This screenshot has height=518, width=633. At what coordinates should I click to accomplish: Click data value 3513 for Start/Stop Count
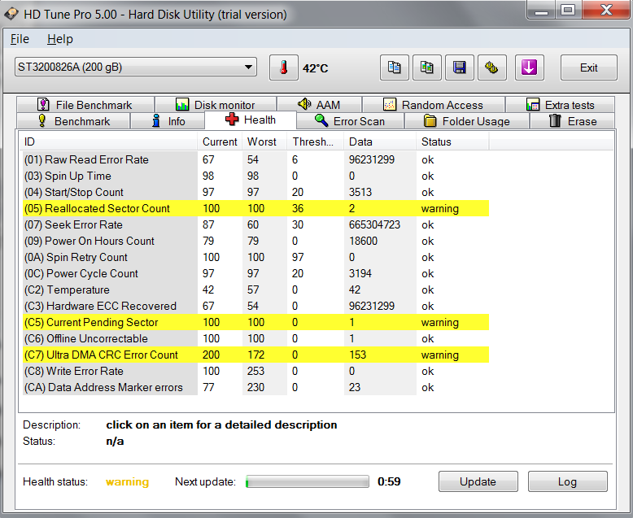point(360,193)
